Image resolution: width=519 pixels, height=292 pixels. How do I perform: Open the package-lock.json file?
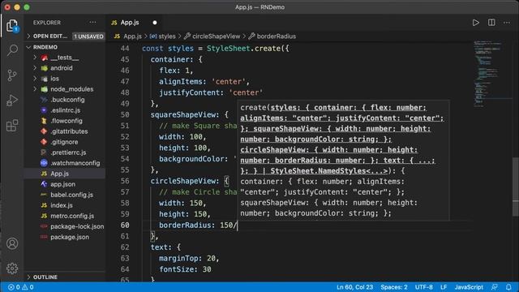(77, 226)
